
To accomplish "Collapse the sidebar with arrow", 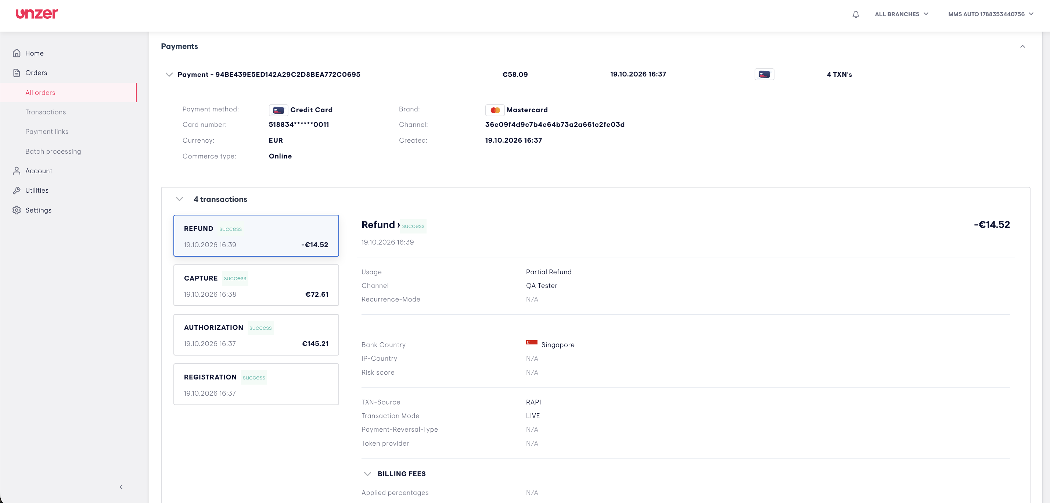I will [121, 487].
